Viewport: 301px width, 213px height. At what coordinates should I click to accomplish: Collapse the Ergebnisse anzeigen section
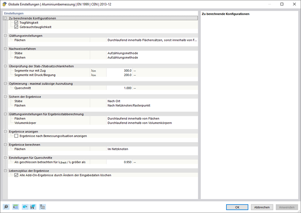6,132
